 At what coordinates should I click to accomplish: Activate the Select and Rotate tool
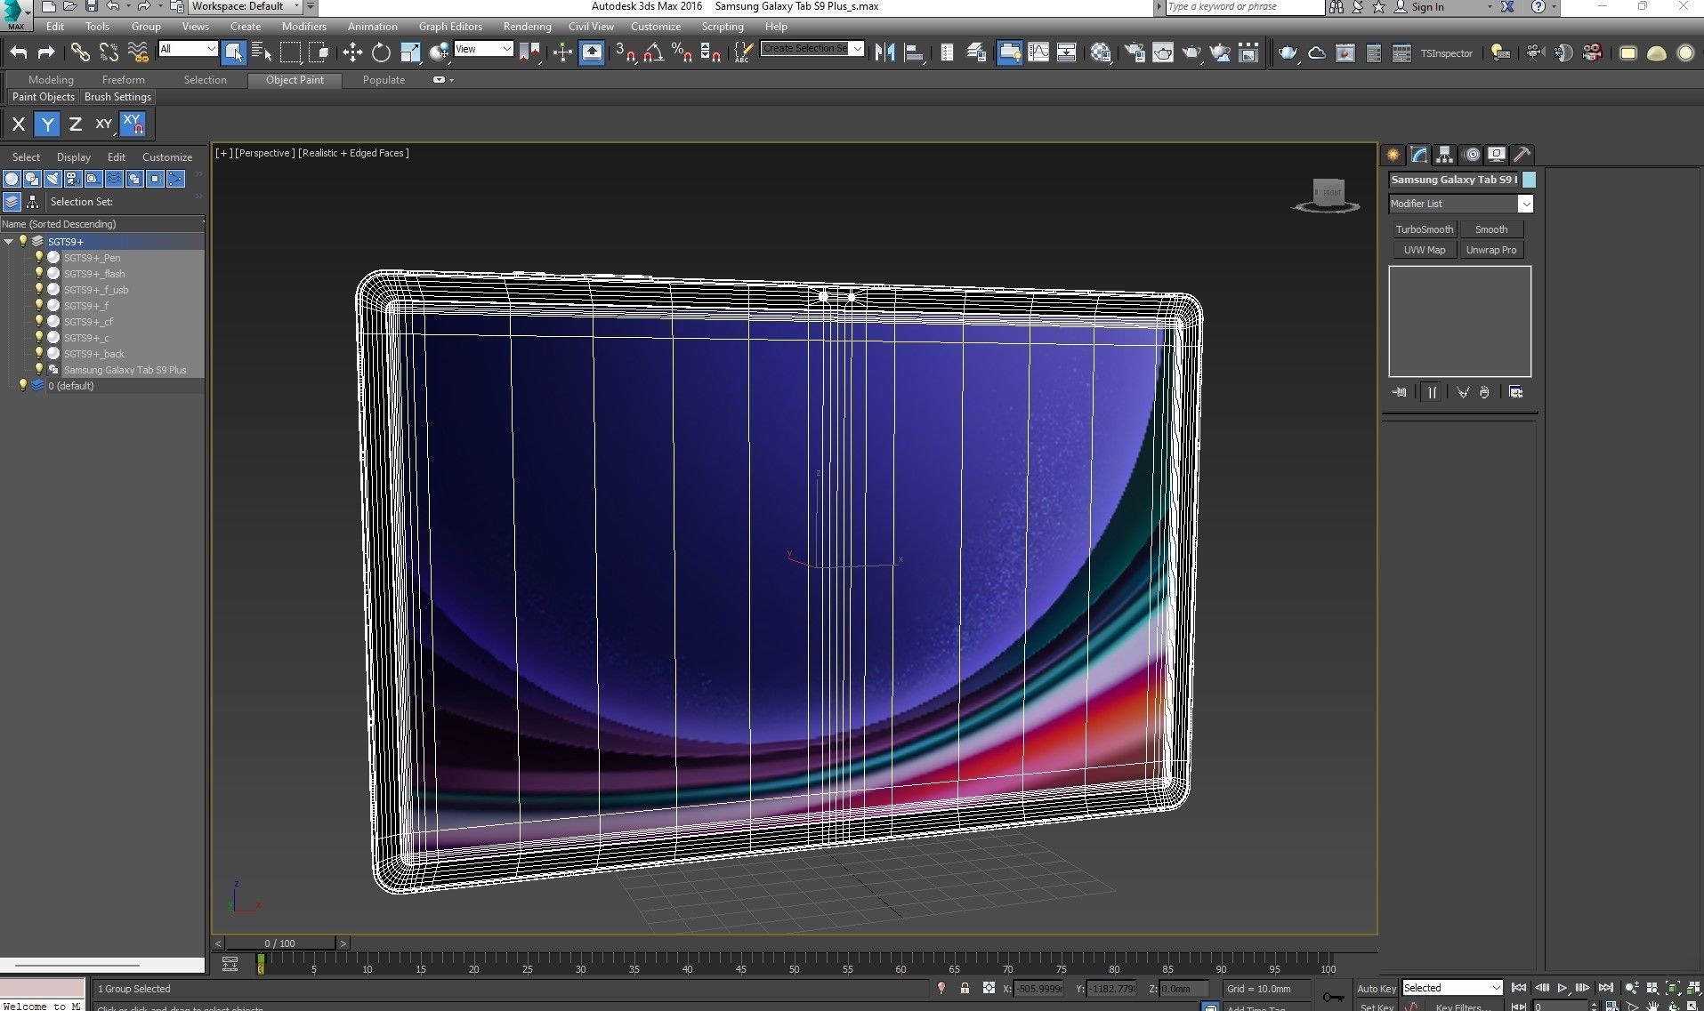click(x=381, y=52)
